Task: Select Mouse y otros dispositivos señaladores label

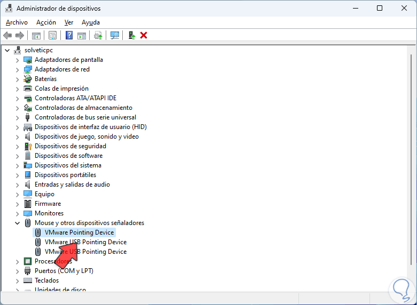Action: [89, 223]
